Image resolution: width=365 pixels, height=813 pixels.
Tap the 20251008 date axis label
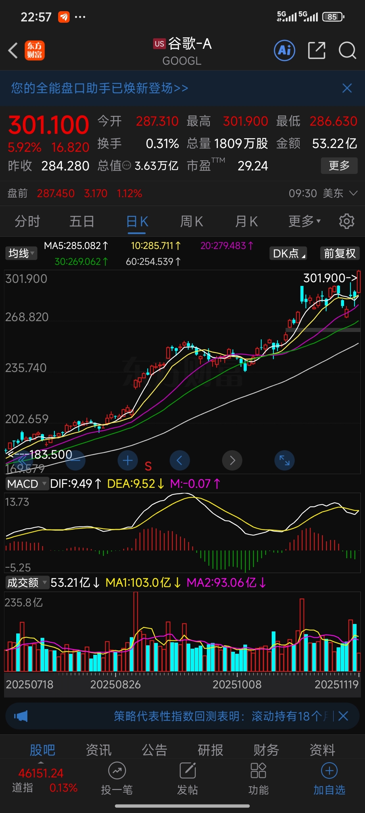237,685
